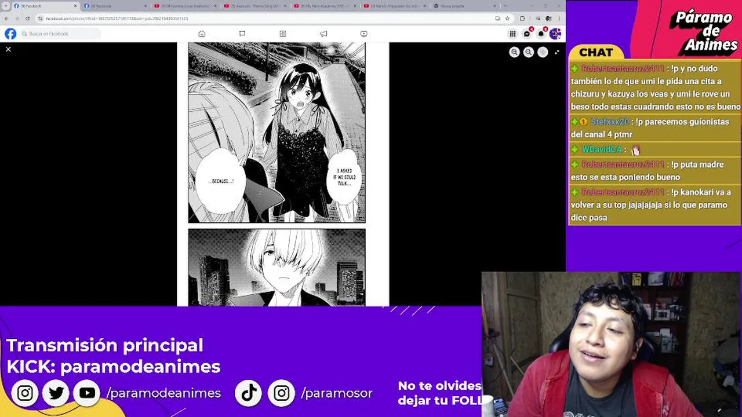Click the browser back arrow

tap(6, 19)
